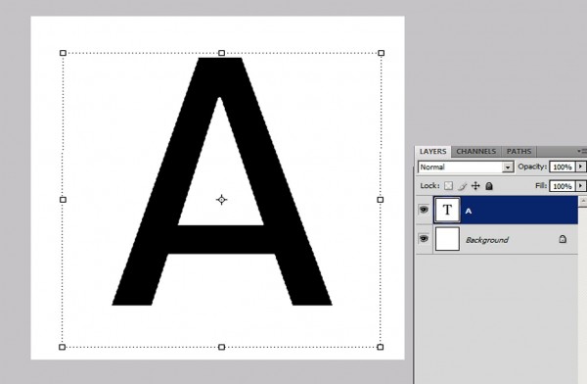Click the top-left transform handle

[63, 53]
